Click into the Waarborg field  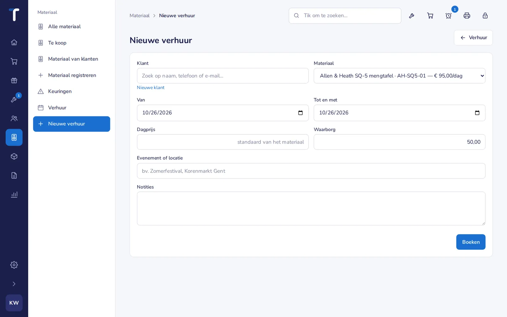point(399,142)
